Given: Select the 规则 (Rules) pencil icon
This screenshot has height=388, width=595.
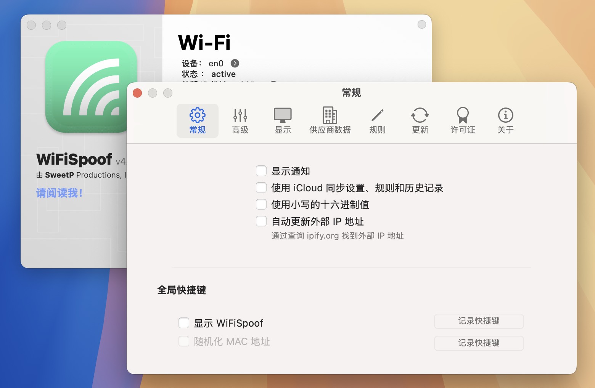Looking at the screenshot, I should (x=377, y=120).
